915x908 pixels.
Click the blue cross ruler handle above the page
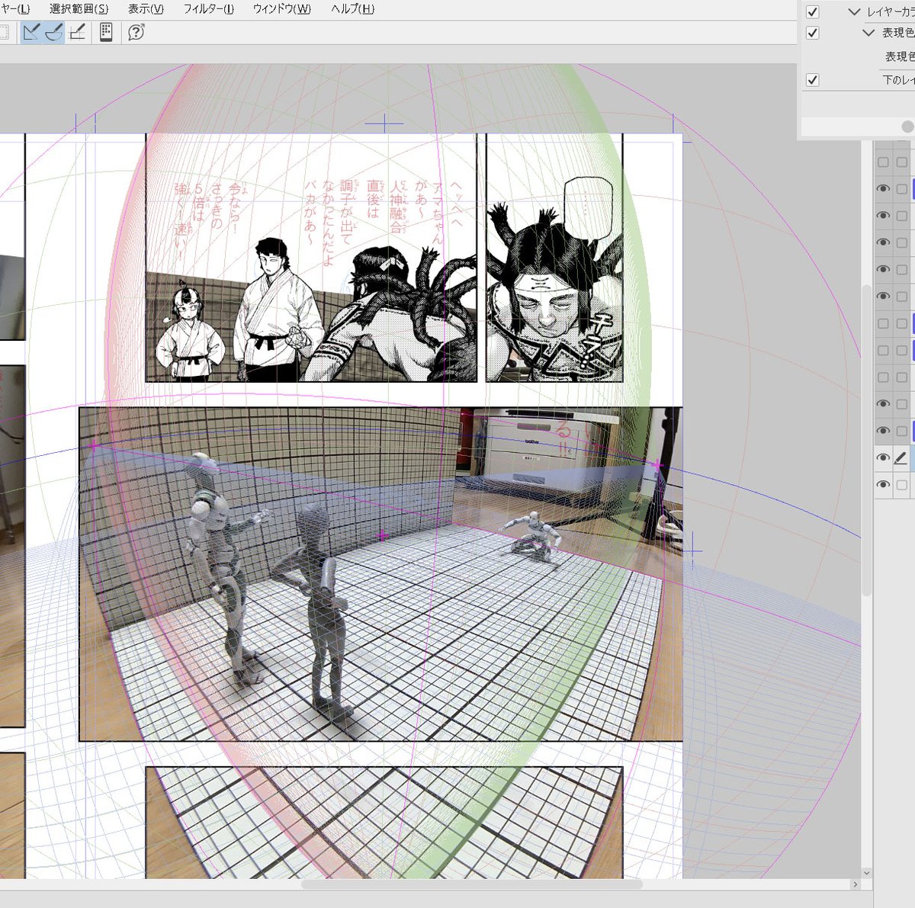(x=385, y=123)
